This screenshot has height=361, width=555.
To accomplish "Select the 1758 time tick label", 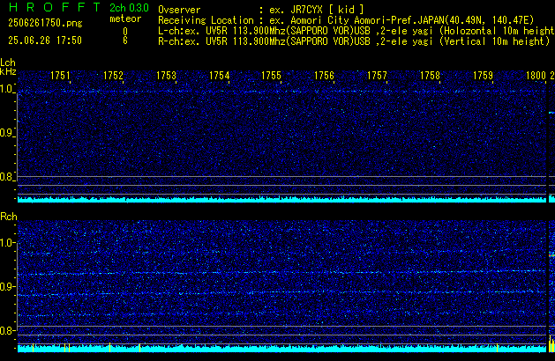I will coord(430,76).
